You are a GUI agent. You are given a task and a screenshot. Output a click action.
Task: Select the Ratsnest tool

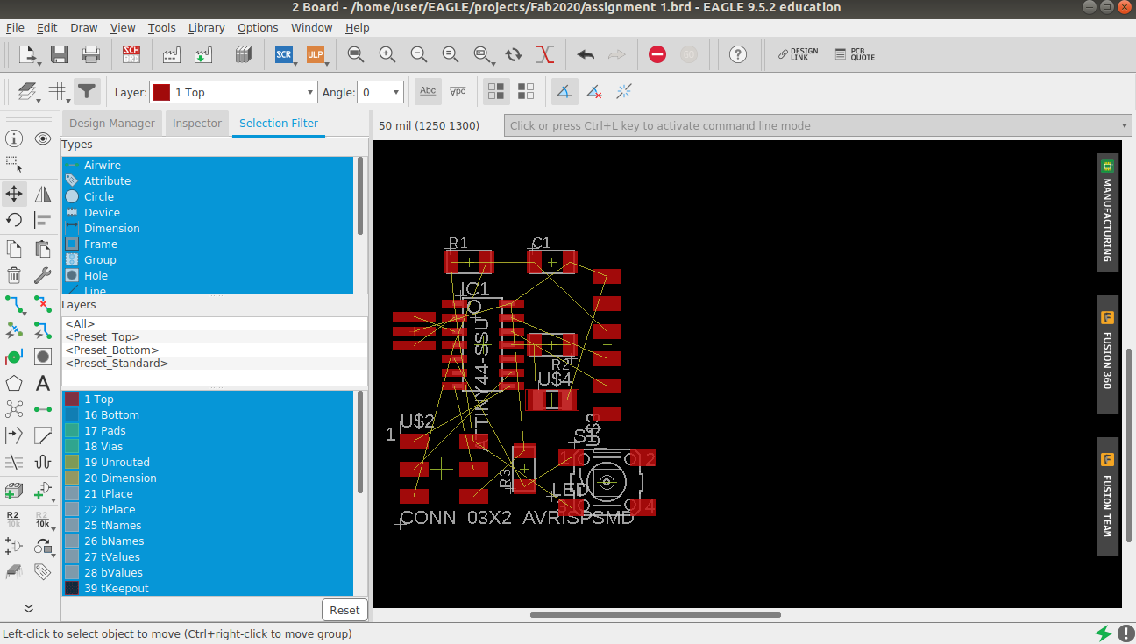[x=14, y=409]
